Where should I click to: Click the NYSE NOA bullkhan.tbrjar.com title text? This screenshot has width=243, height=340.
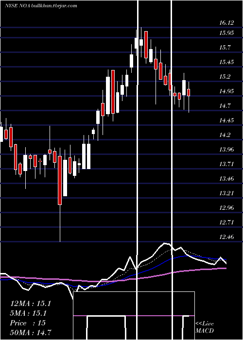pyautogui.click(x=41, y=6)
